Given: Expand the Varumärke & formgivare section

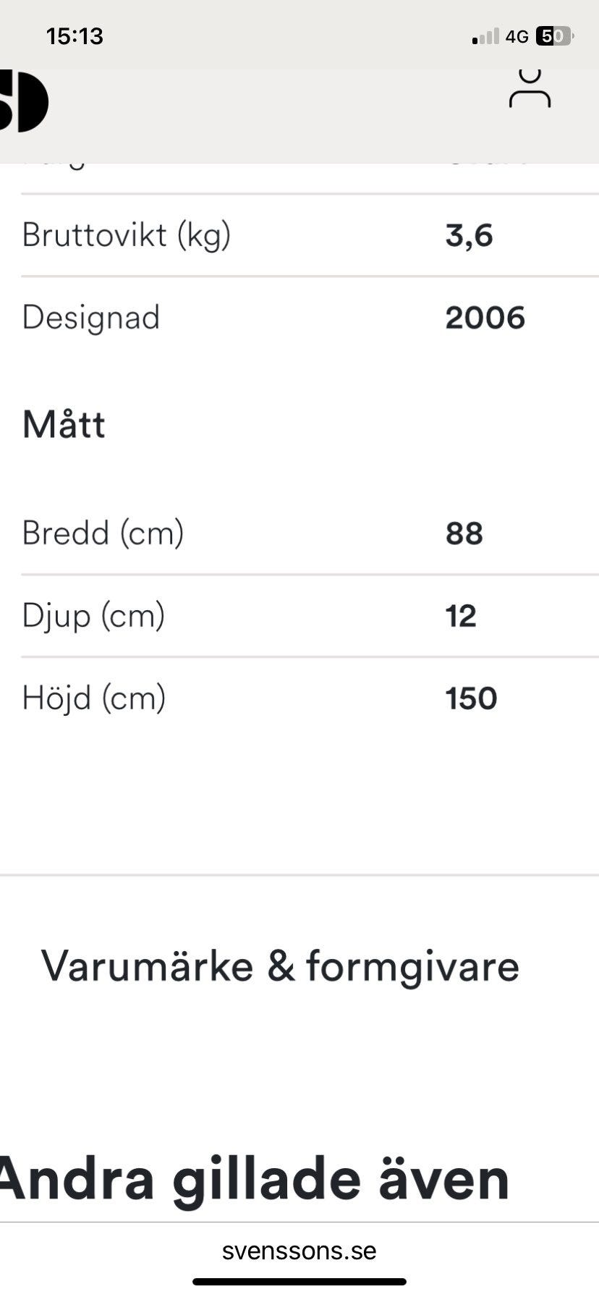Looking at the screenshot, I should click(280, 966).
